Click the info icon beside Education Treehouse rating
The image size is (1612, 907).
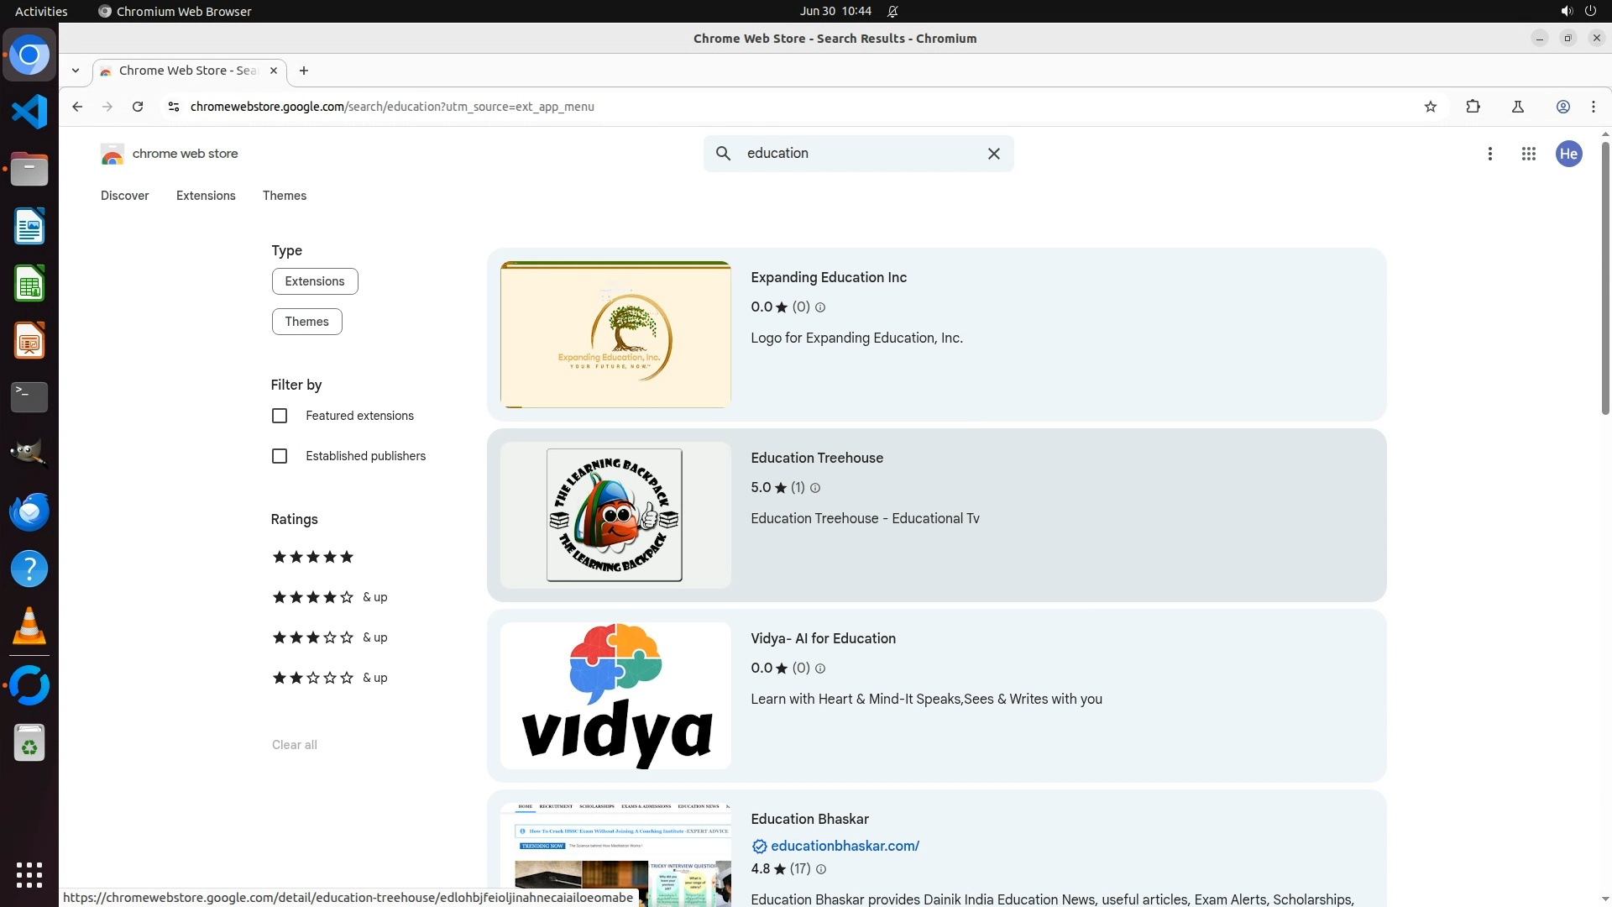point(814,488)
